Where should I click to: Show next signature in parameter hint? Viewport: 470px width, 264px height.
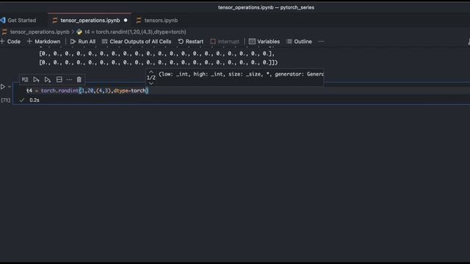pos(151,84)
